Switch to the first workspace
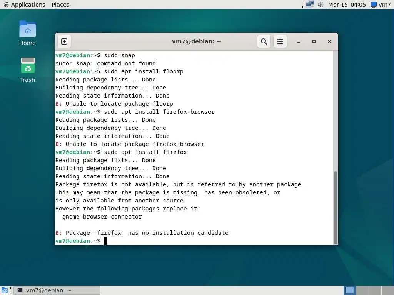The image size is (394, 295). [349, 290]
